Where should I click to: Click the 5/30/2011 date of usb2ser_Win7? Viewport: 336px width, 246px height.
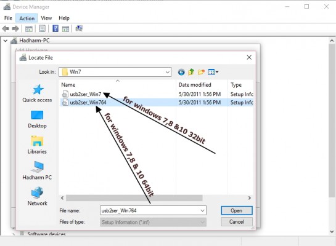pos(200,94)
